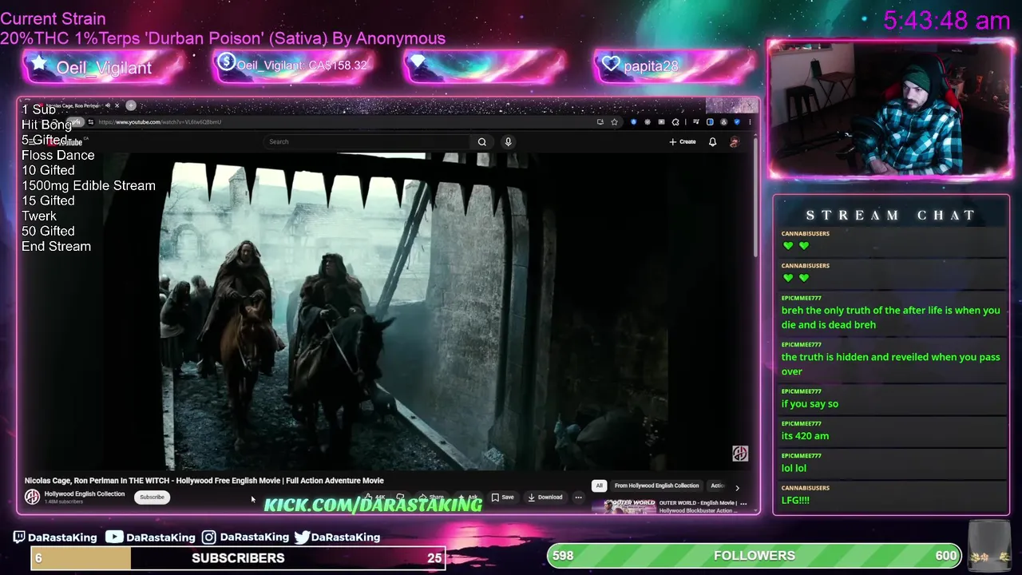
Task: Click the voice search microphone icon
Action: click(x=508, y=142)
